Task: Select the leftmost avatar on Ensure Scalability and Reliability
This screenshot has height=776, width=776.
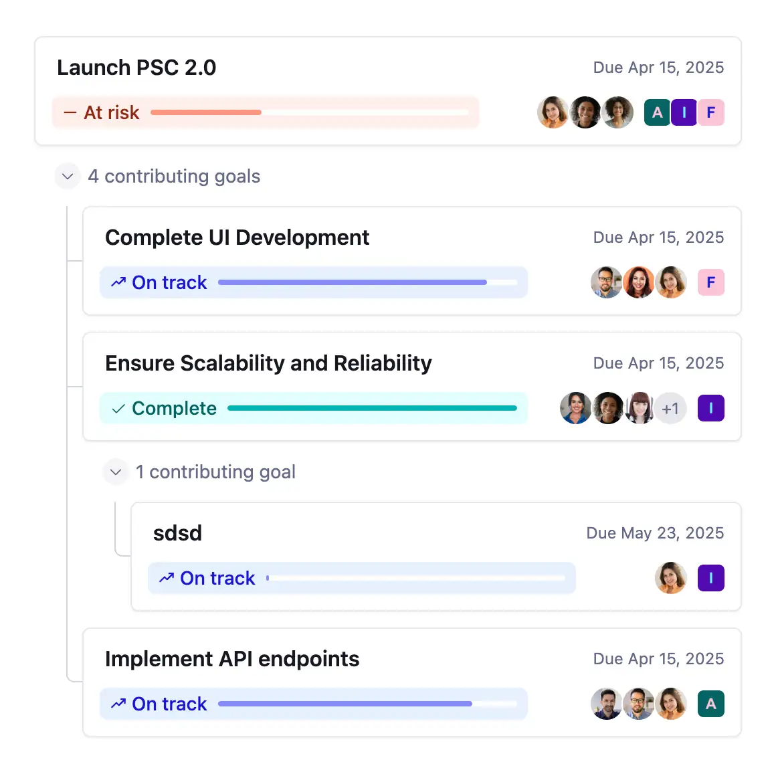Action: [x=575, y=408]
